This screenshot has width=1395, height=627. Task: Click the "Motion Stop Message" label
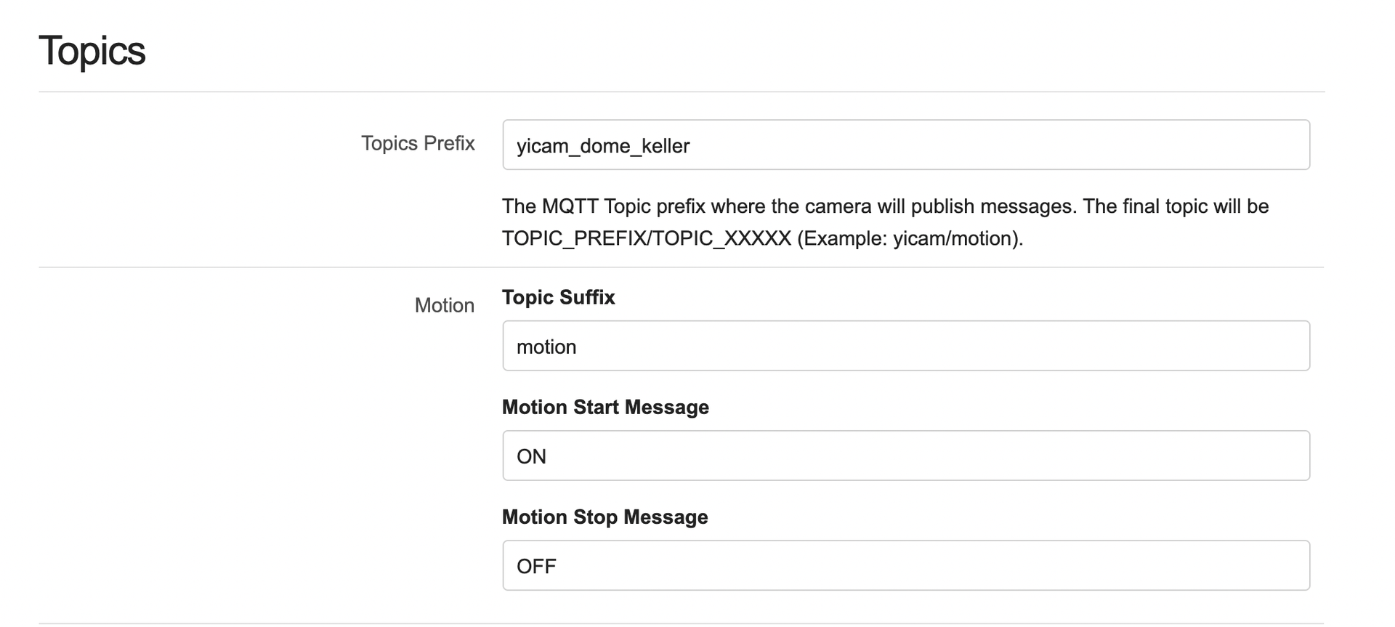pyautogui.click(x=604, y=517)
